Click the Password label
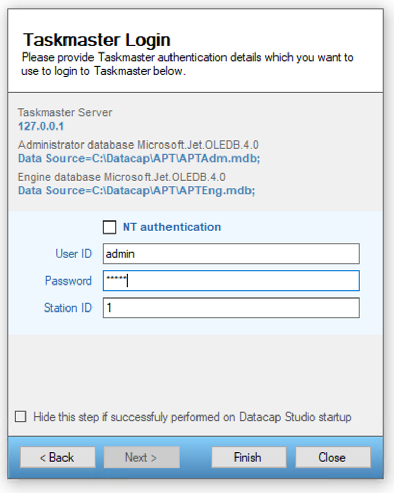This screenshot has height=493, width=394. (x=68, y=281)
